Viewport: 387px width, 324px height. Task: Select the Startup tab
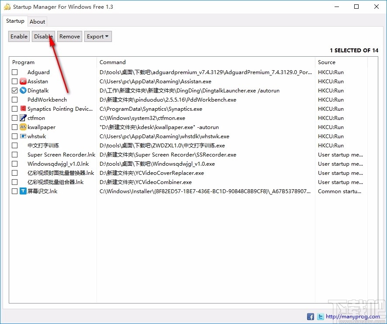[x=15, y=21]
